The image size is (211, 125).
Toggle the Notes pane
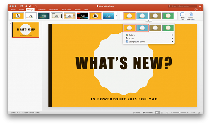pos(137,113)
